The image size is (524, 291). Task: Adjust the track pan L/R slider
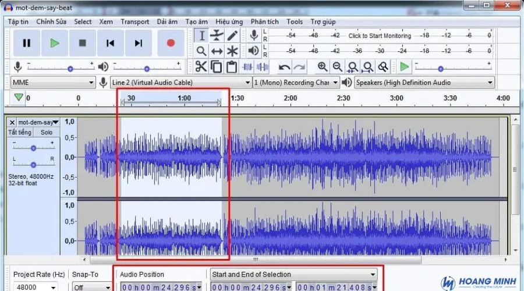[x=33, y=165]
